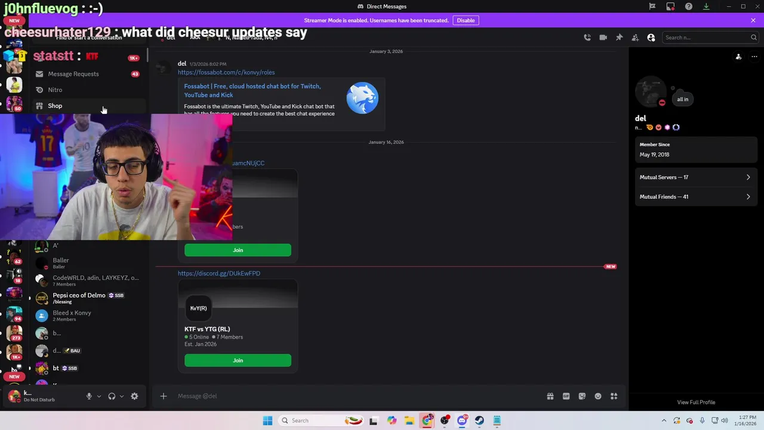Start a voice call with del
The image size is (764, 430).
(x=587, y=37)
